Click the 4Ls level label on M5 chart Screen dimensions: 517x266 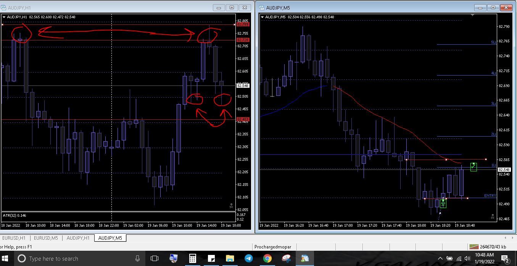pos(494,73)
